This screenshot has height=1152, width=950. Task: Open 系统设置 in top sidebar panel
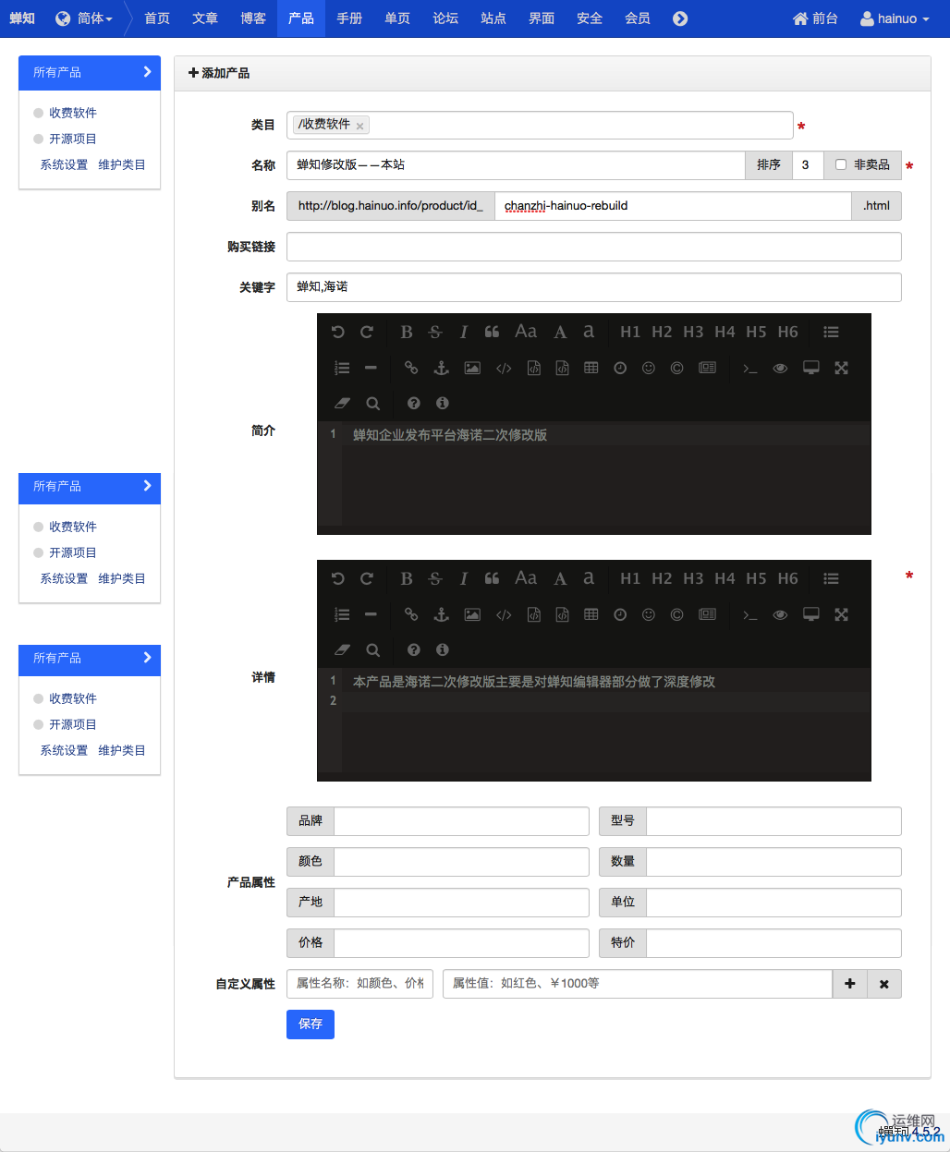click(x=64, y=164)
